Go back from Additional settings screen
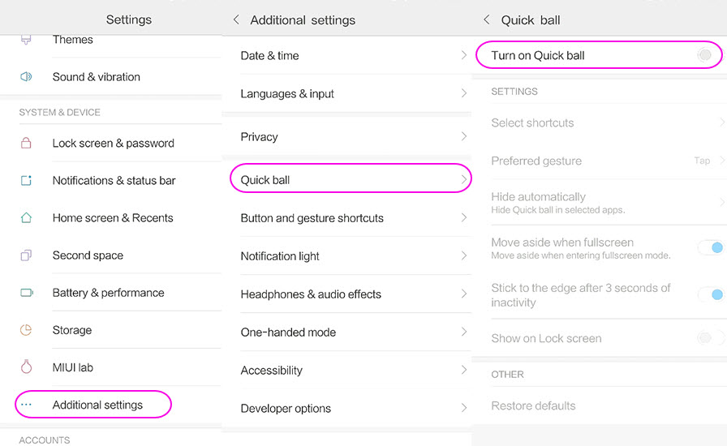Screen dimensions: 727x446 (236, 19)
